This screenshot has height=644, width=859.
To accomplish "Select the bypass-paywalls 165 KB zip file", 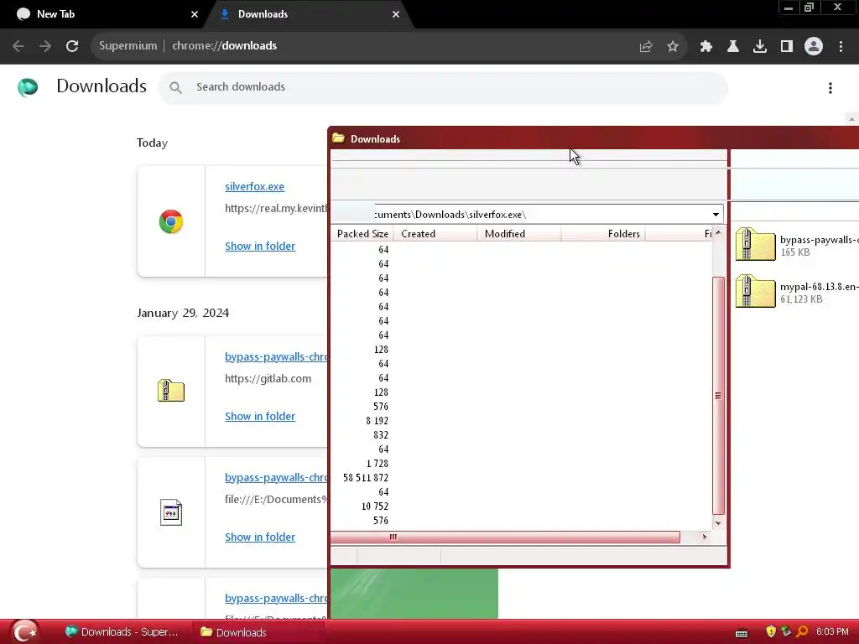I will click(x=797, y=245).
